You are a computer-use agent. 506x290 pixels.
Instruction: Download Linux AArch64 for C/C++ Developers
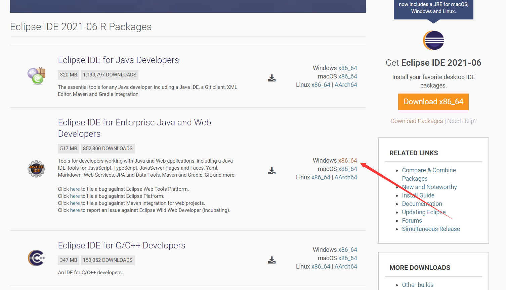coord(346,267)
